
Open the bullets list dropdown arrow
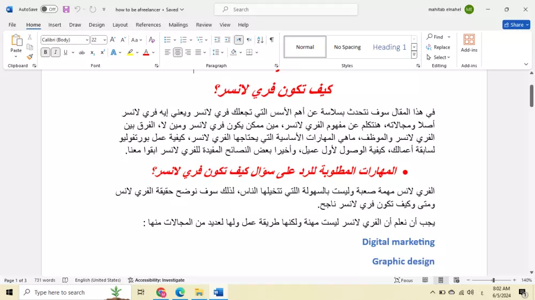click(x=175, y=40)
